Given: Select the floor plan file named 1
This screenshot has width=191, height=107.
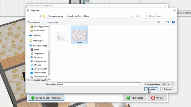Looking at the screenshot, I should point(62,37).
